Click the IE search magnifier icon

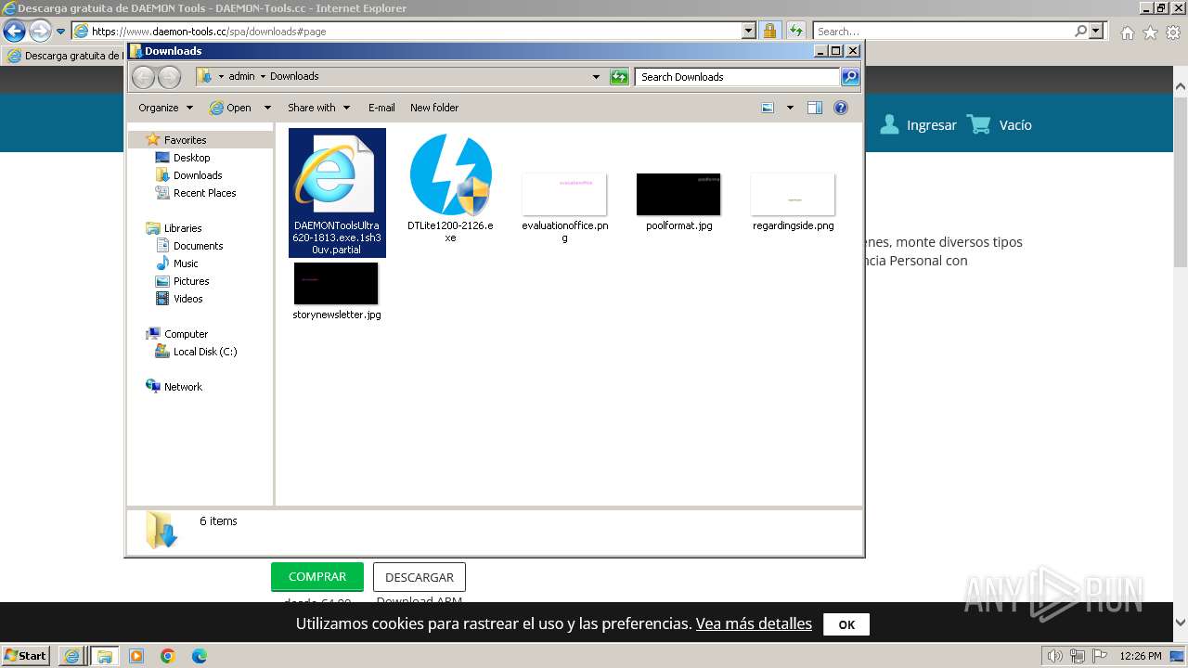click(x=1080, y=32)
